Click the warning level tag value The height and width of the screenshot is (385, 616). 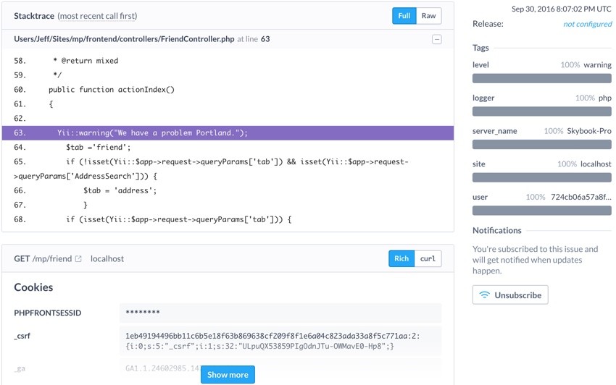point(597,64)
